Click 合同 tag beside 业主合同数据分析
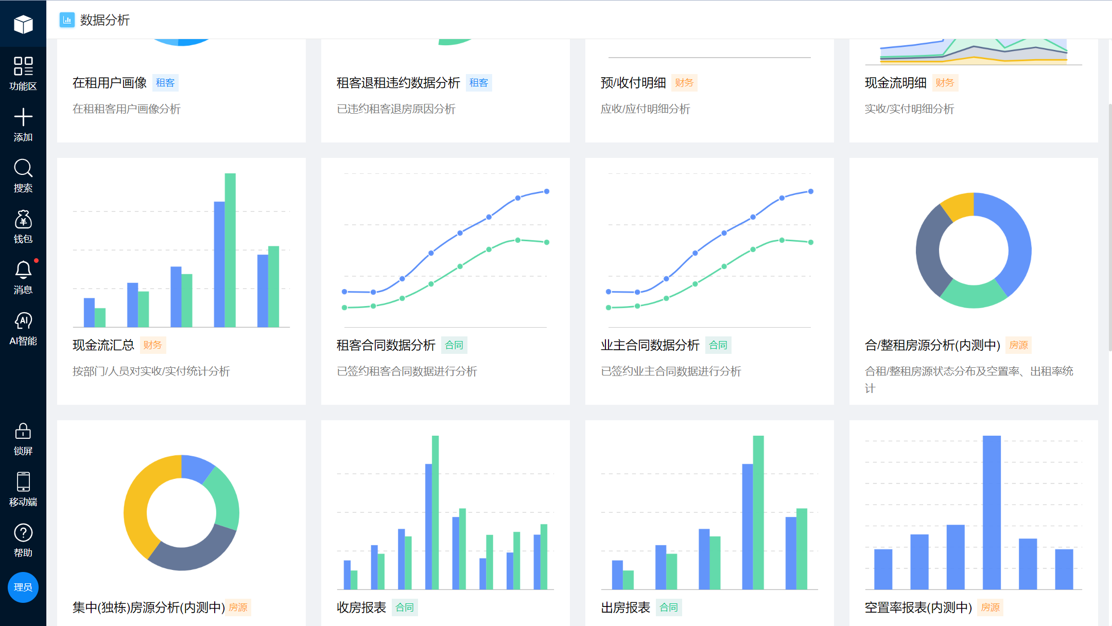The image size is (1112, 626). pyautogui.click(x=718, y=345)
